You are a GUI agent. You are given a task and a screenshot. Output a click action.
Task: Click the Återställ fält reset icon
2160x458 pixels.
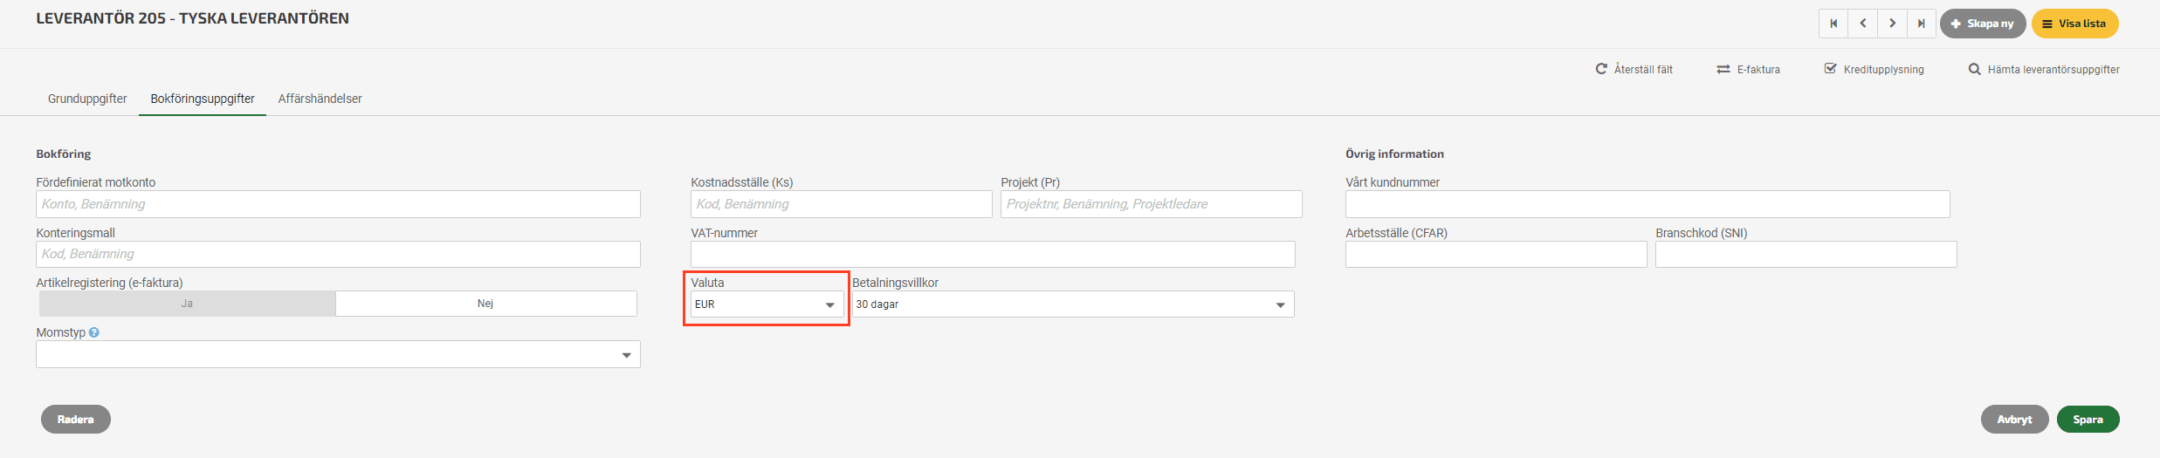(x=1601, y=69)
